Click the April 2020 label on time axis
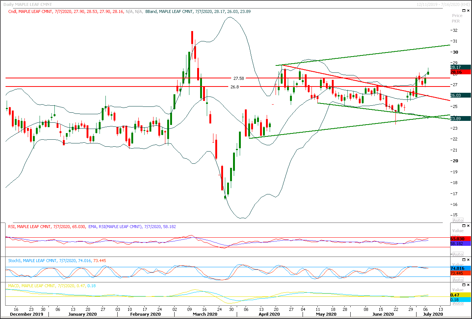 click(269, 314)
